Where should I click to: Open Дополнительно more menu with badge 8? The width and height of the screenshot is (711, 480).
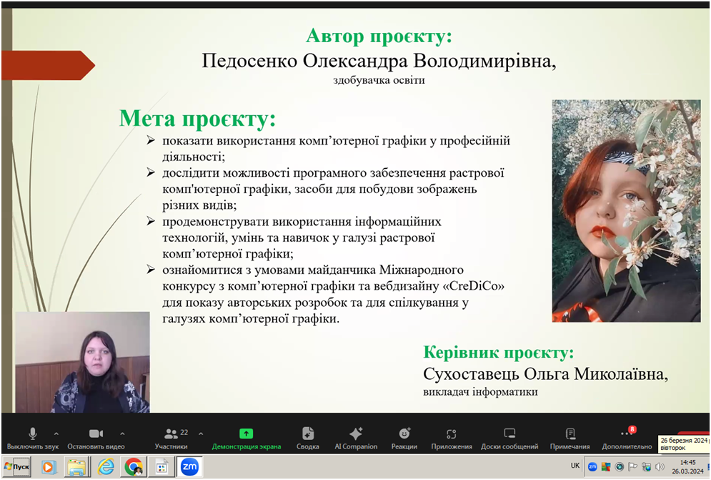point(627,439)
